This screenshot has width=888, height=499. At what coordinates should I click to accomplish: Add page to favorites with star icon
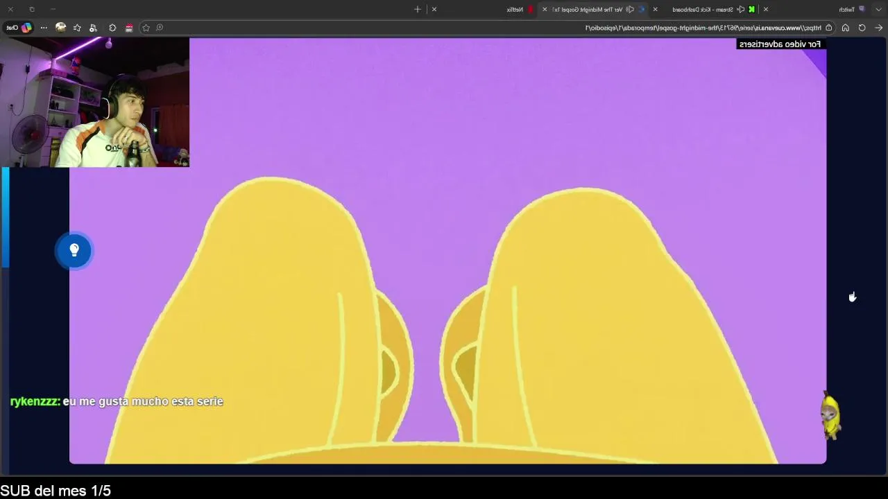point(146,28)
